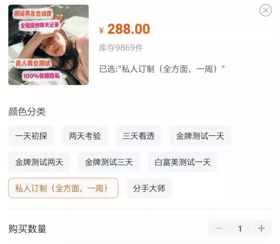Choose the 金牌测试三天 option
This screenshot has width=280, height=244.
point(109,162)
